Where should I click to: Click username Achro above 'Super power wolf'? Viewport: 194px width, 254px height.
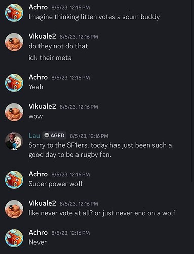pyautogui.click(x=38, y=174)
